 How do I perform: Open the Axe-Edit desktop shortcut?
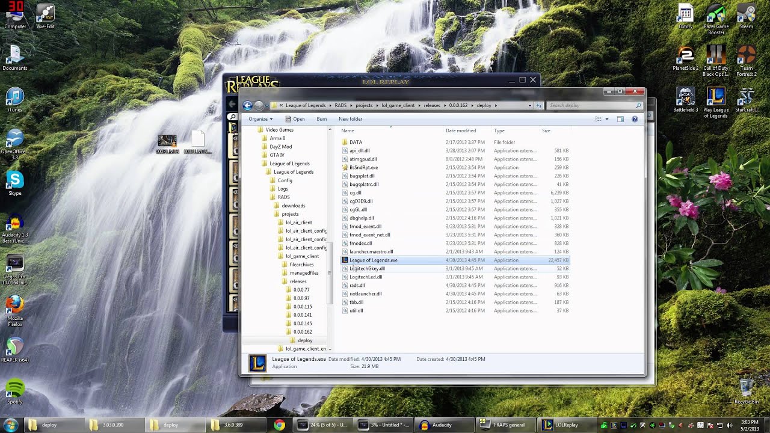point(46,17)
